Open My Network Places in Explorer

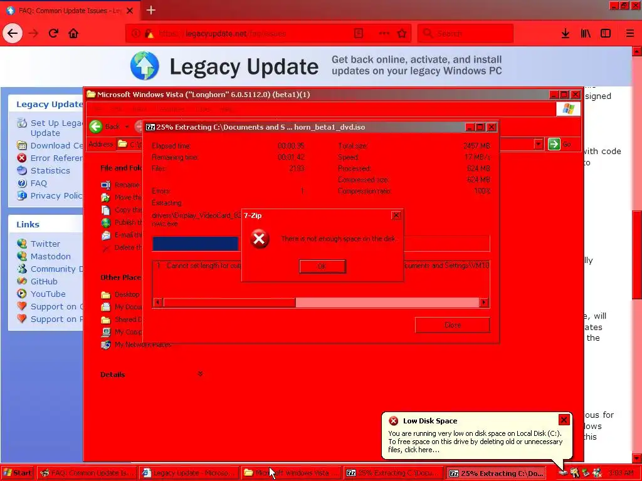click(x=142, y=345)
